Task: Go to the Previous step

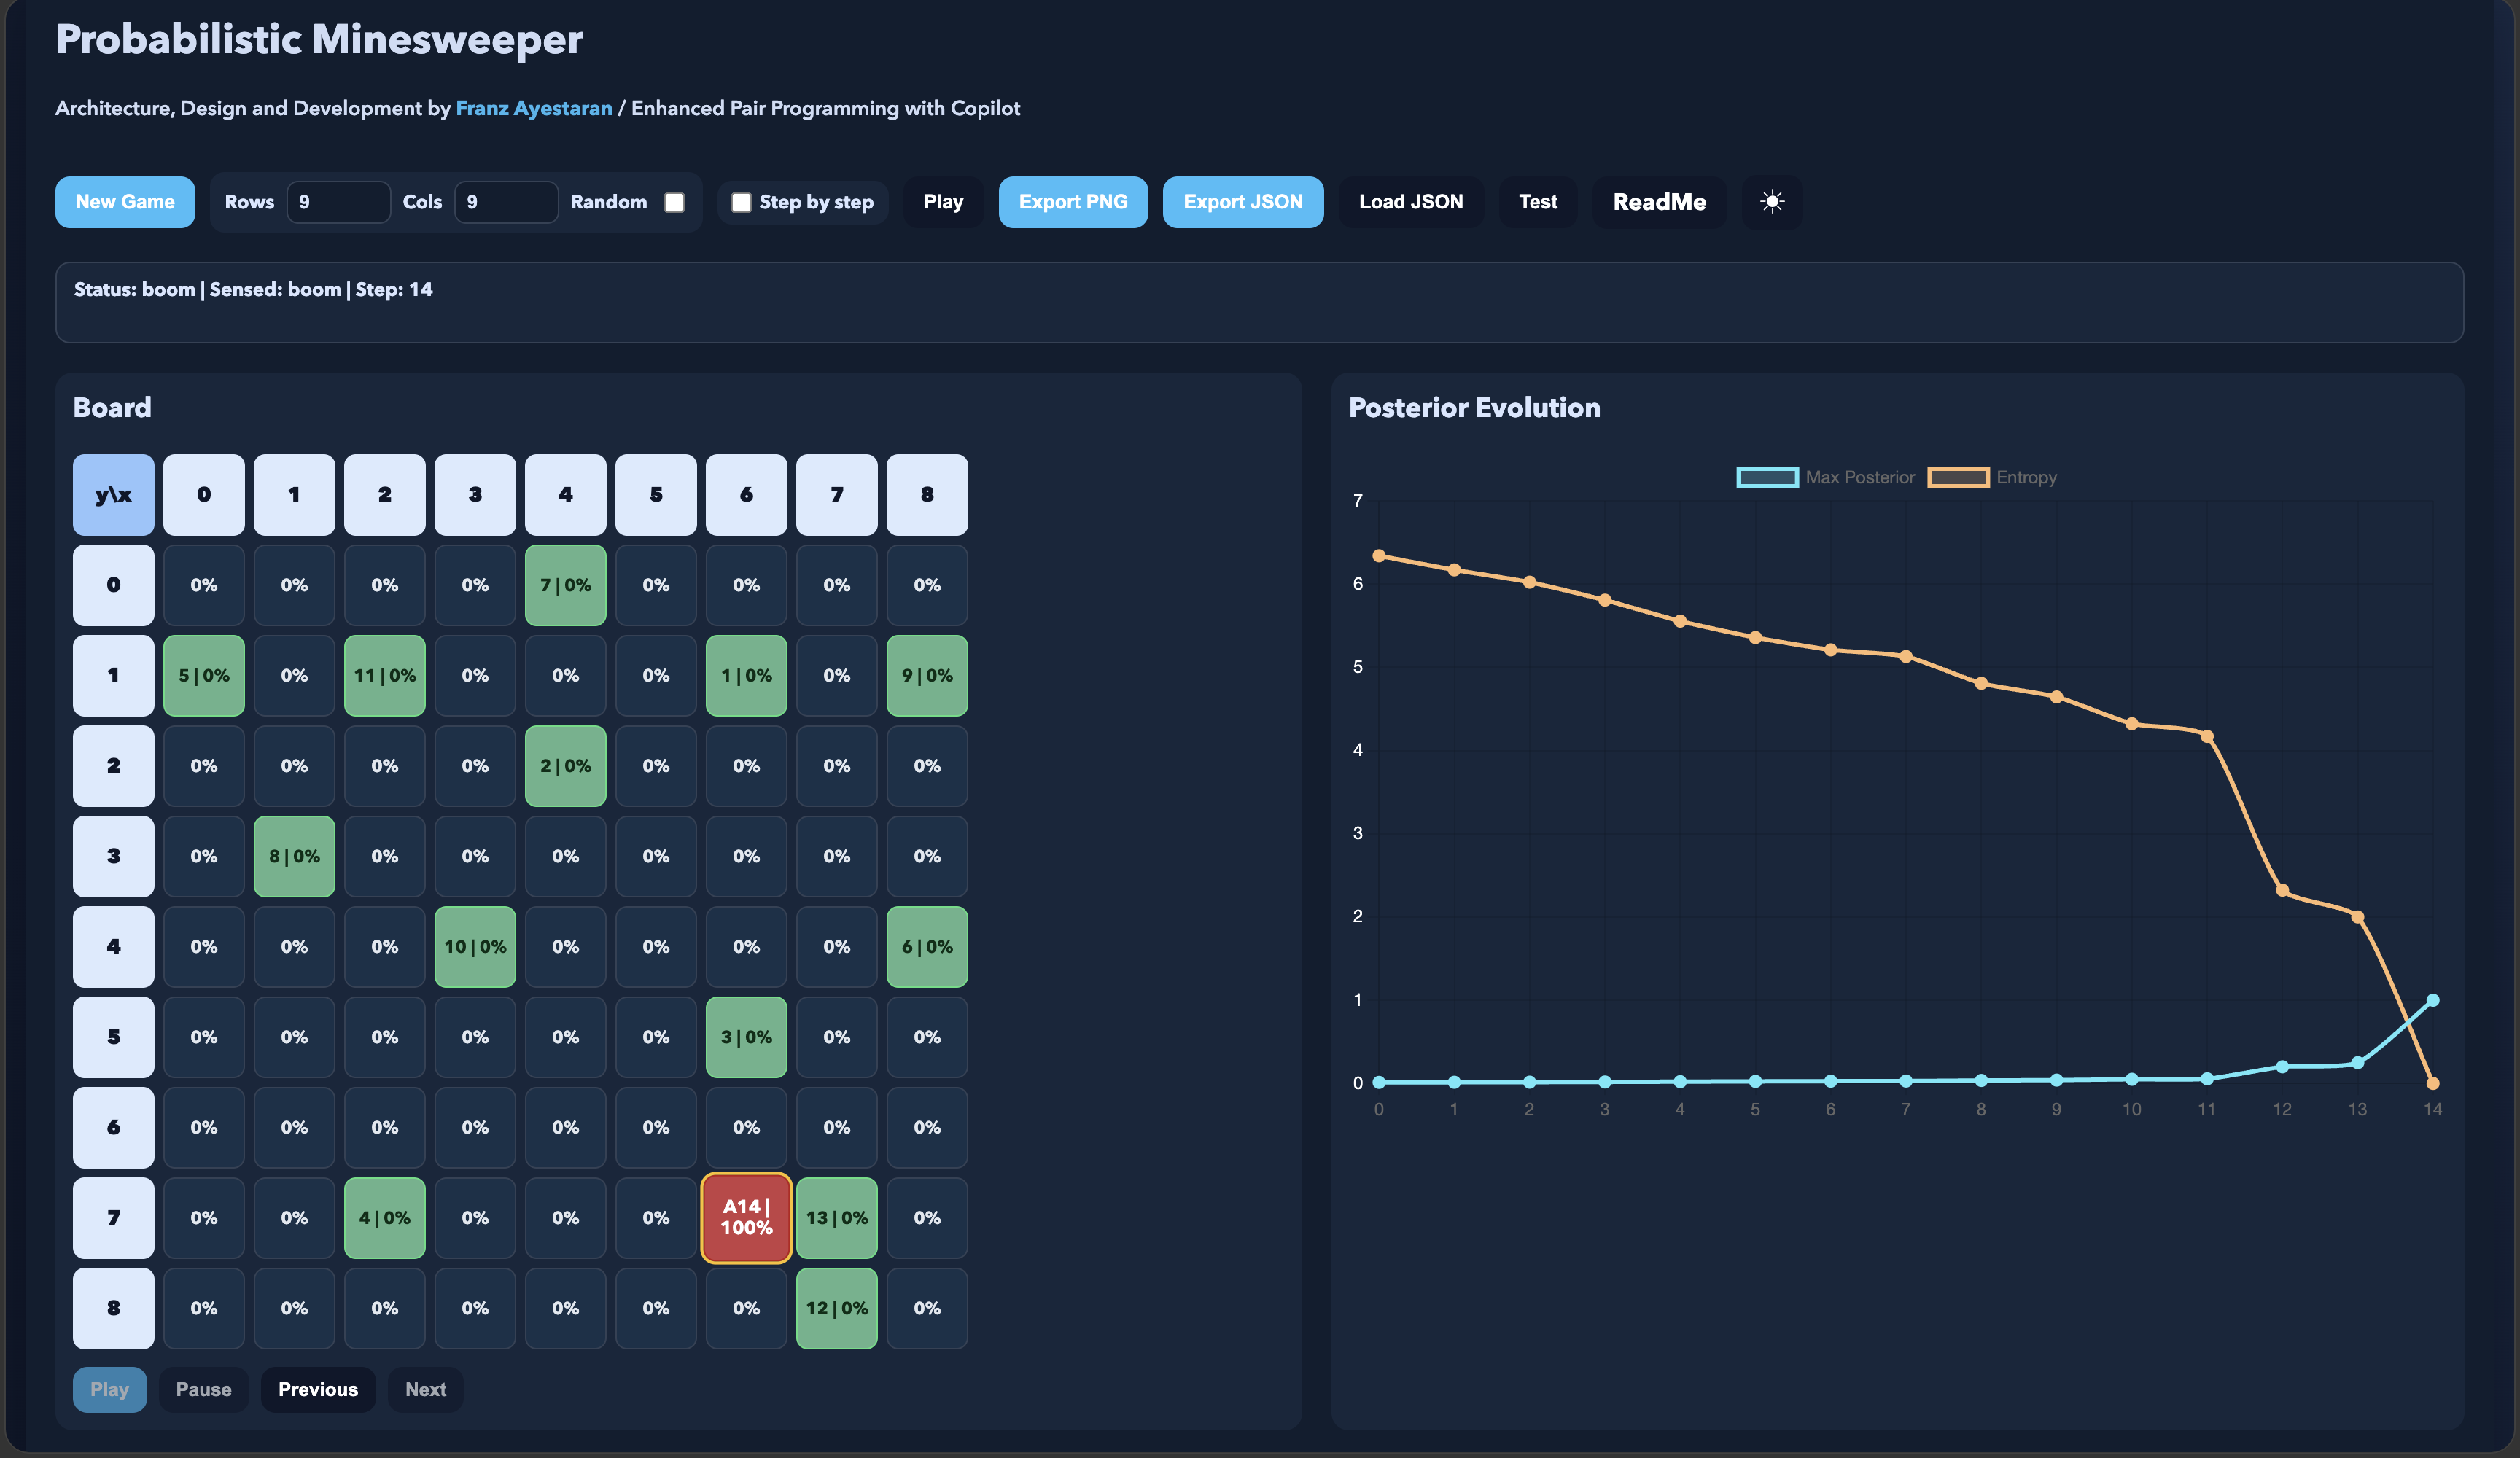Action: pos(318,1389)
